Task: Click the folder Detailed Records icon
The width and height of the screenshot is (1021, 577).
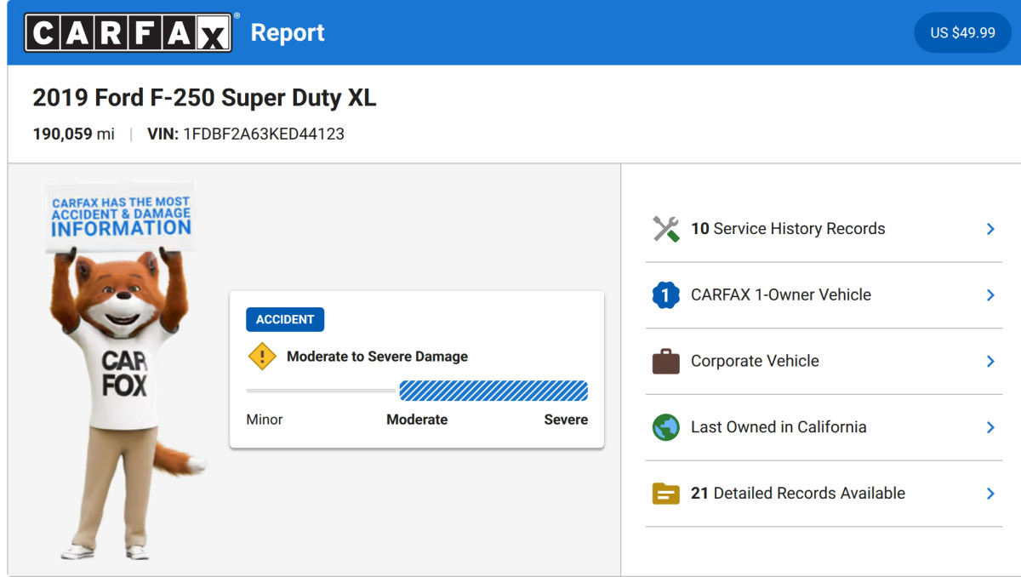Action: coord(666,494)
